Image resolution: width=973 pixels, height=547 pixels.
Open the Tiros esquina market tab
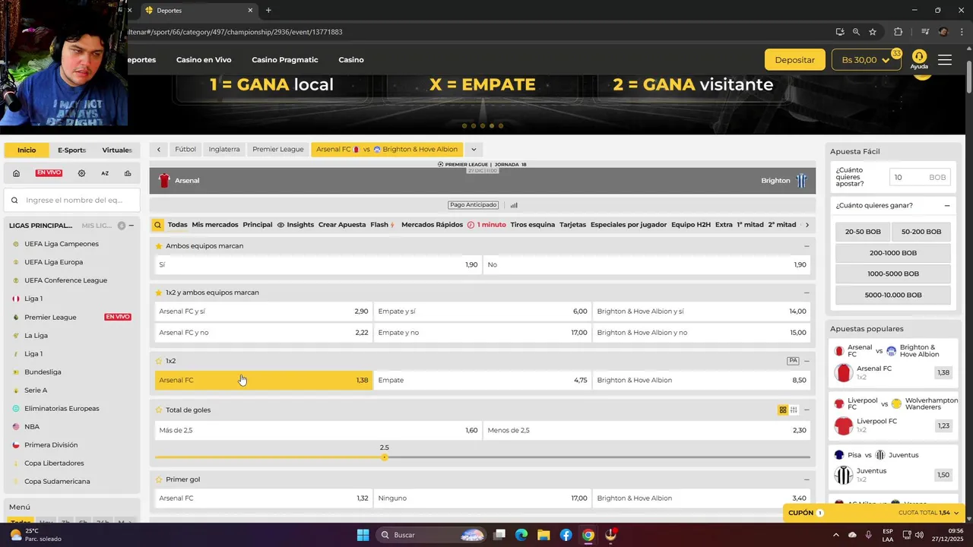coord(532,225)
